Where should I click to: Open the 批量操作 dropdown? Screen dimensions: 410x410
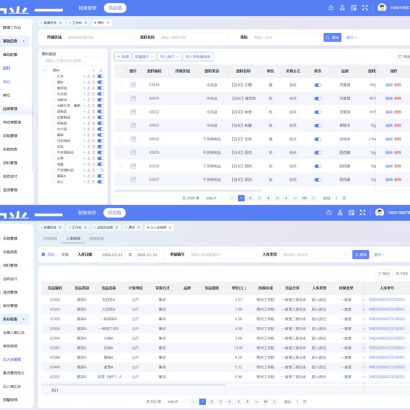[143, 57]
